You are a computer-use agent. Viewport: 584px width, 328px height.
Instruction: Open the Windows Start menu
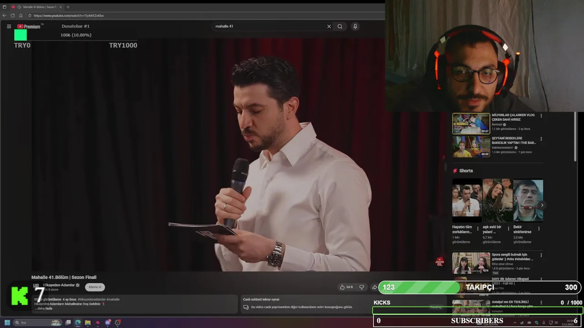pyautogui.click(x=7, y=323)
